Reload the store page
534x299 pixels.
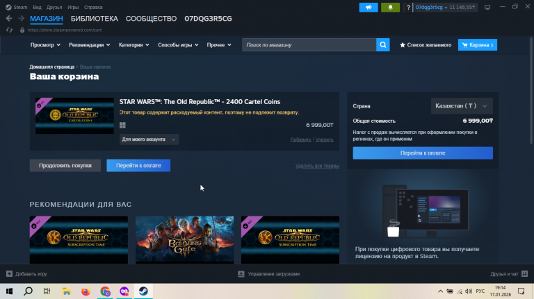tap(9, 30)
